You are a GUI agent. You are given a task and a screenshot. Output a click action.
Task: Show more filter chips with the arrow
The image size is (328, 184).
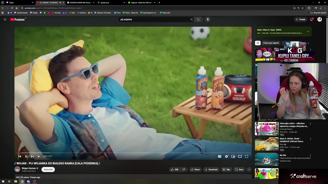click(x=308, y=43)
